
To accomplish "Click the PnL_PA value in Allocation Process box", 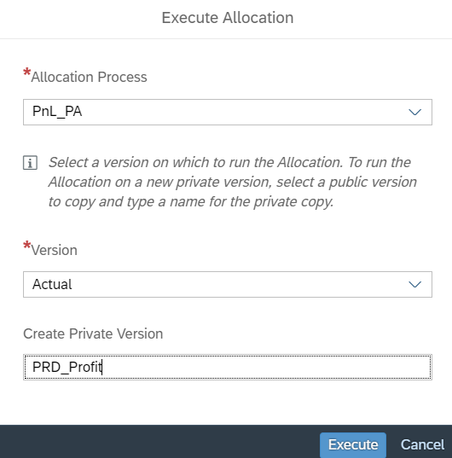I will click(x=57, y=112).
